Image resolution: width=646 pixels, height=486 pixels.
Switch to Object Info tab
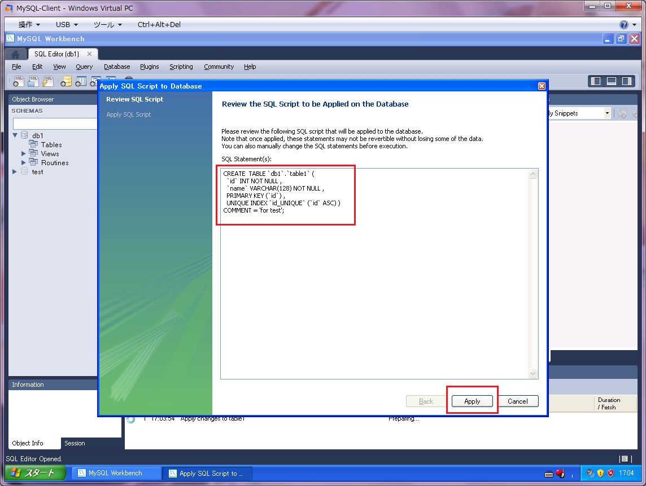(x=28, y=443)
